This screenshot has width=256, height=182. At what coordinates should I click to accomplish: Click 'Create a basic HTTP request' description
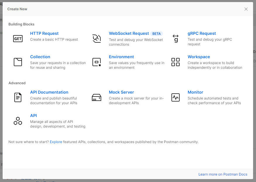click(x=54, y=40)
